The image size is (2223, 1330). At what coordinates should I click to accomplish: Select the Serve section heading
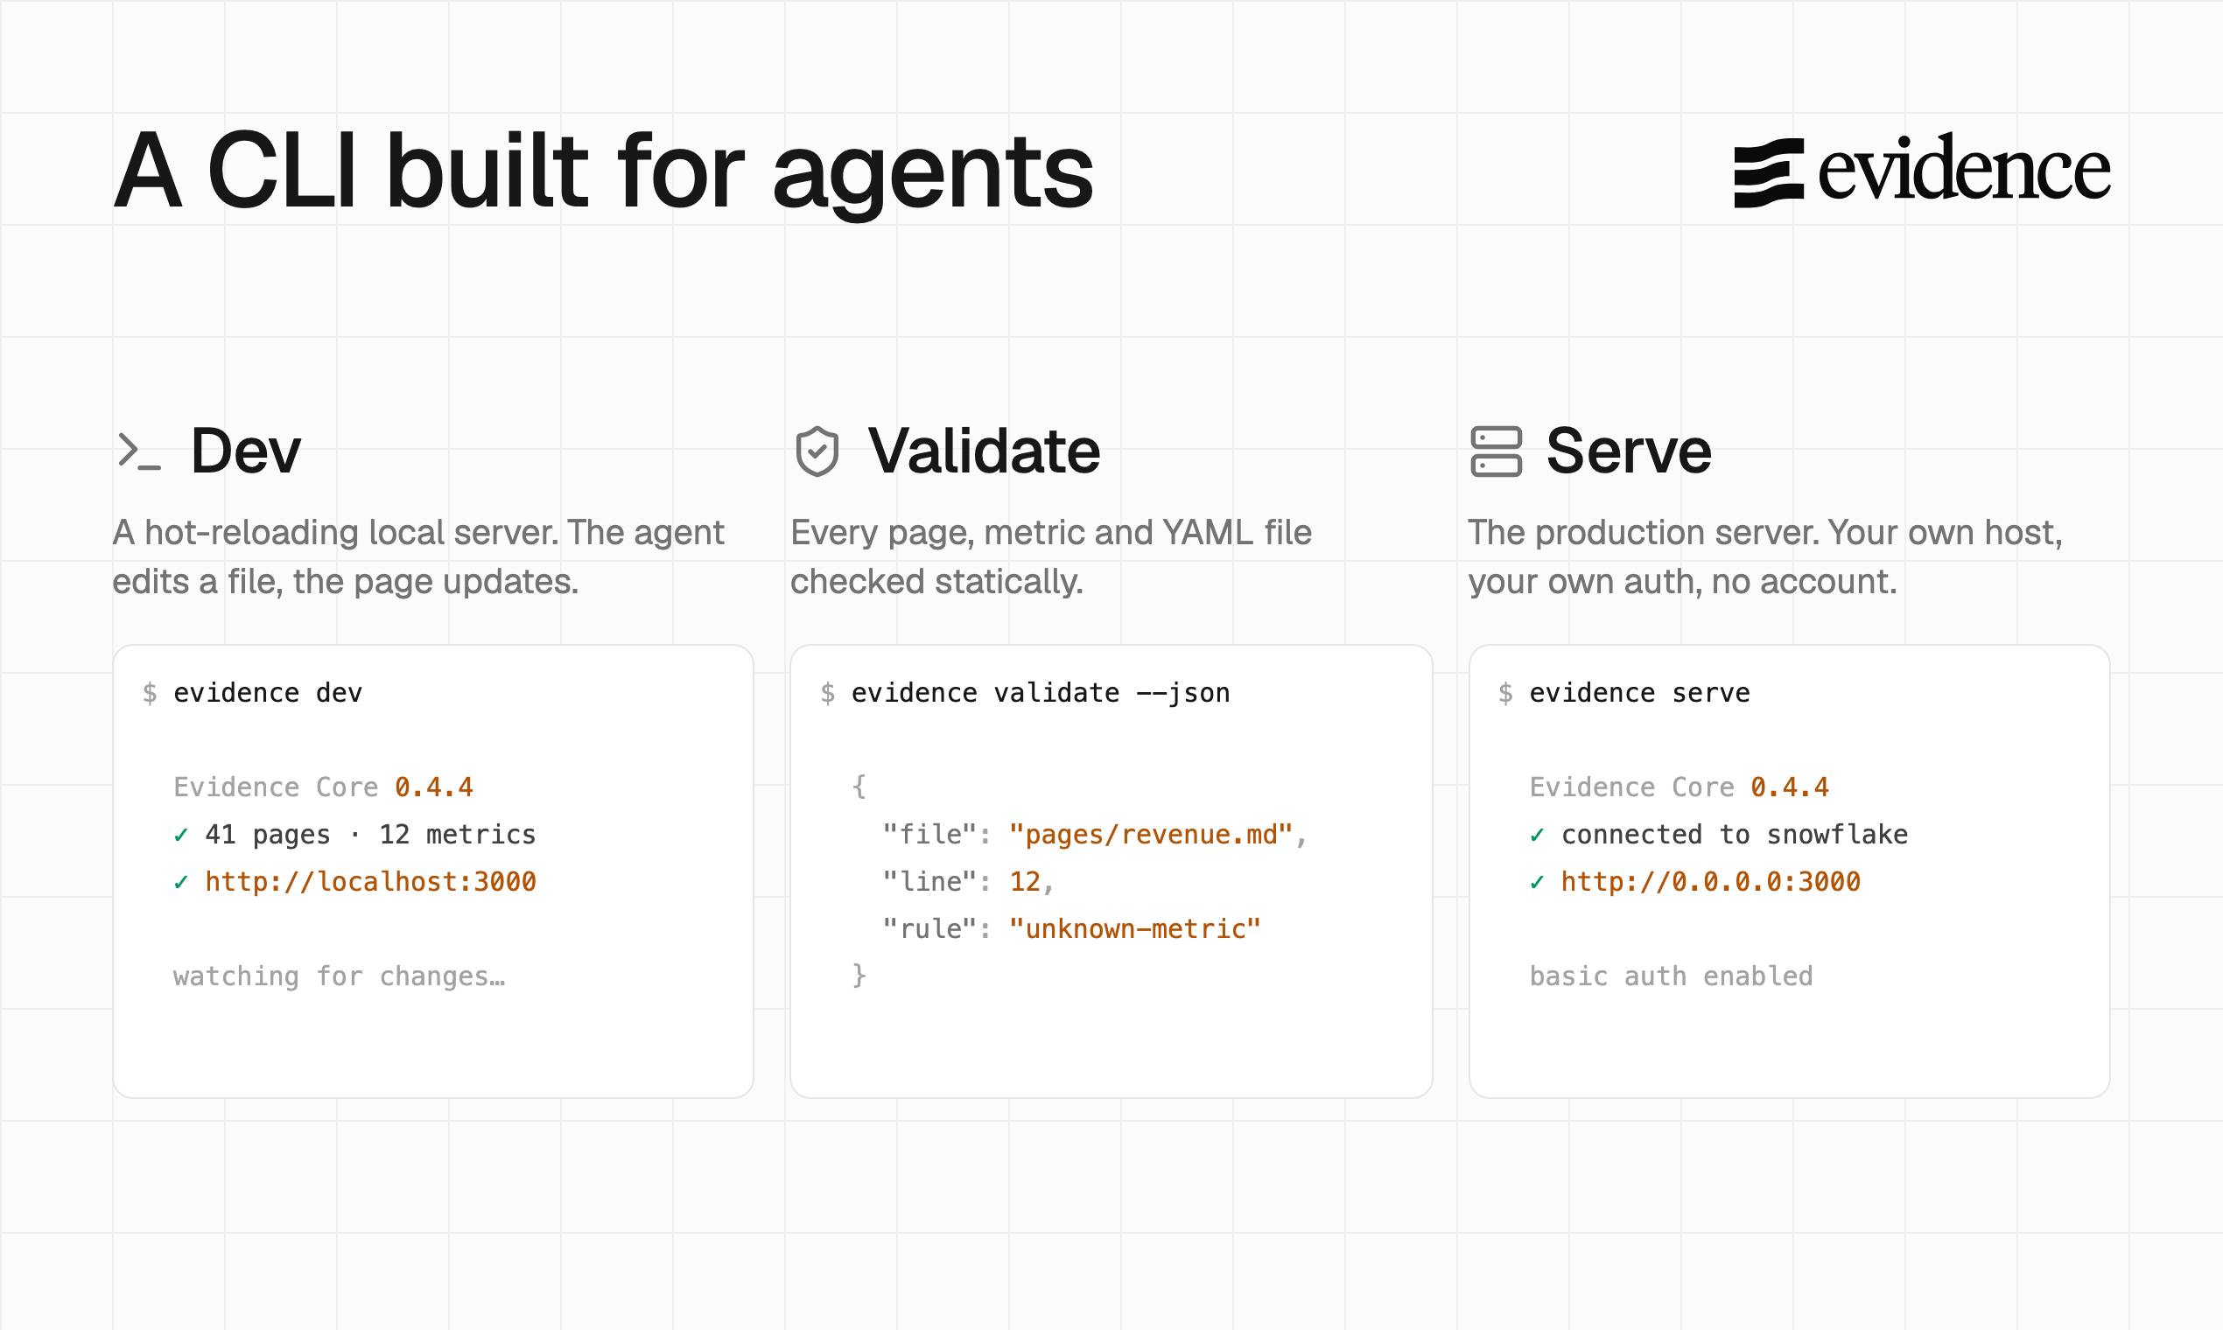pos(1629,451)
